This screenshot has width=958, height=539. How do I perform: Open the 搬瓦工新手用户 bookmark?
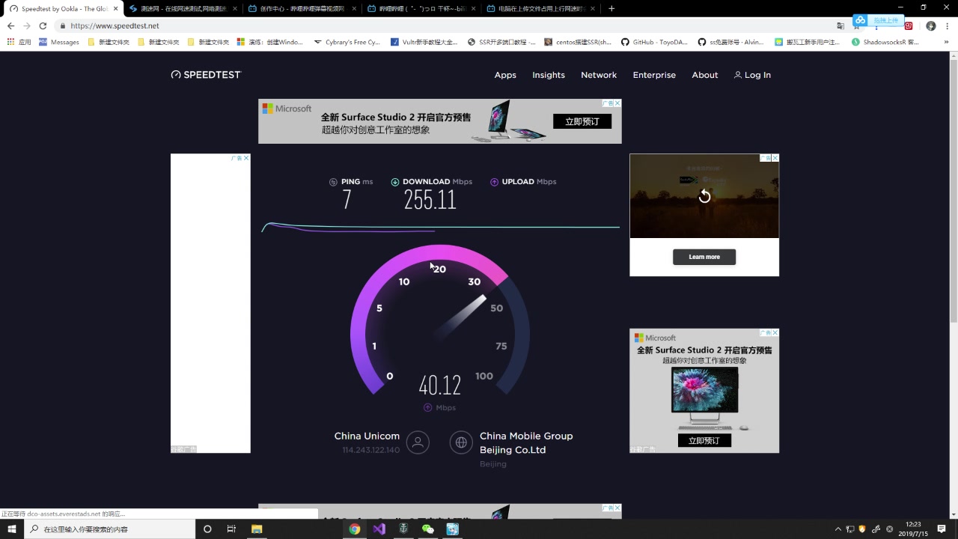coord(808,42)
